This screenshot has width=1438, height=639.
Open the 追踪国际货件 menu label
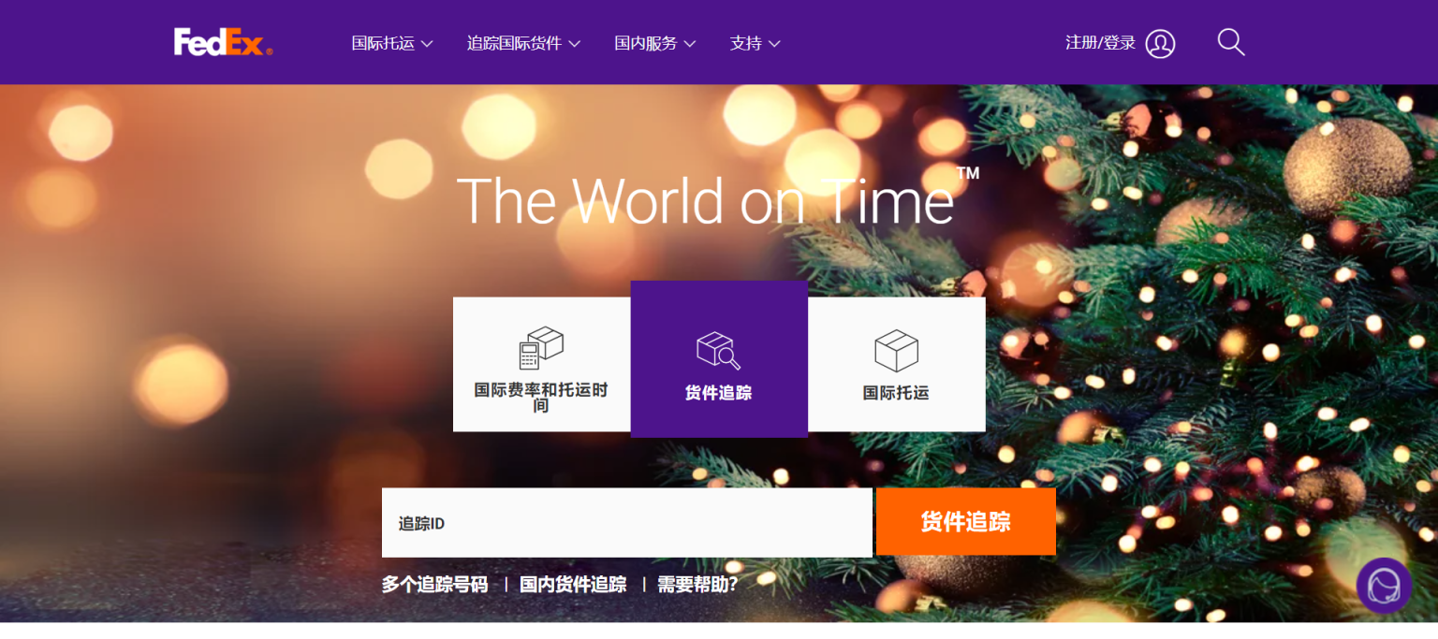point(514,43)
